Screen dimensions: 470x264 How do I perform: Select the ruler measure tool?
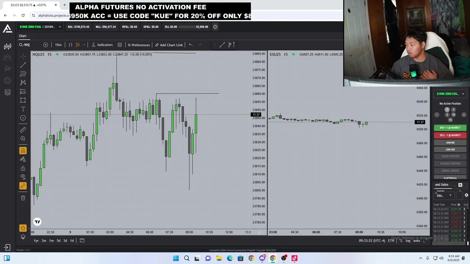23,129
